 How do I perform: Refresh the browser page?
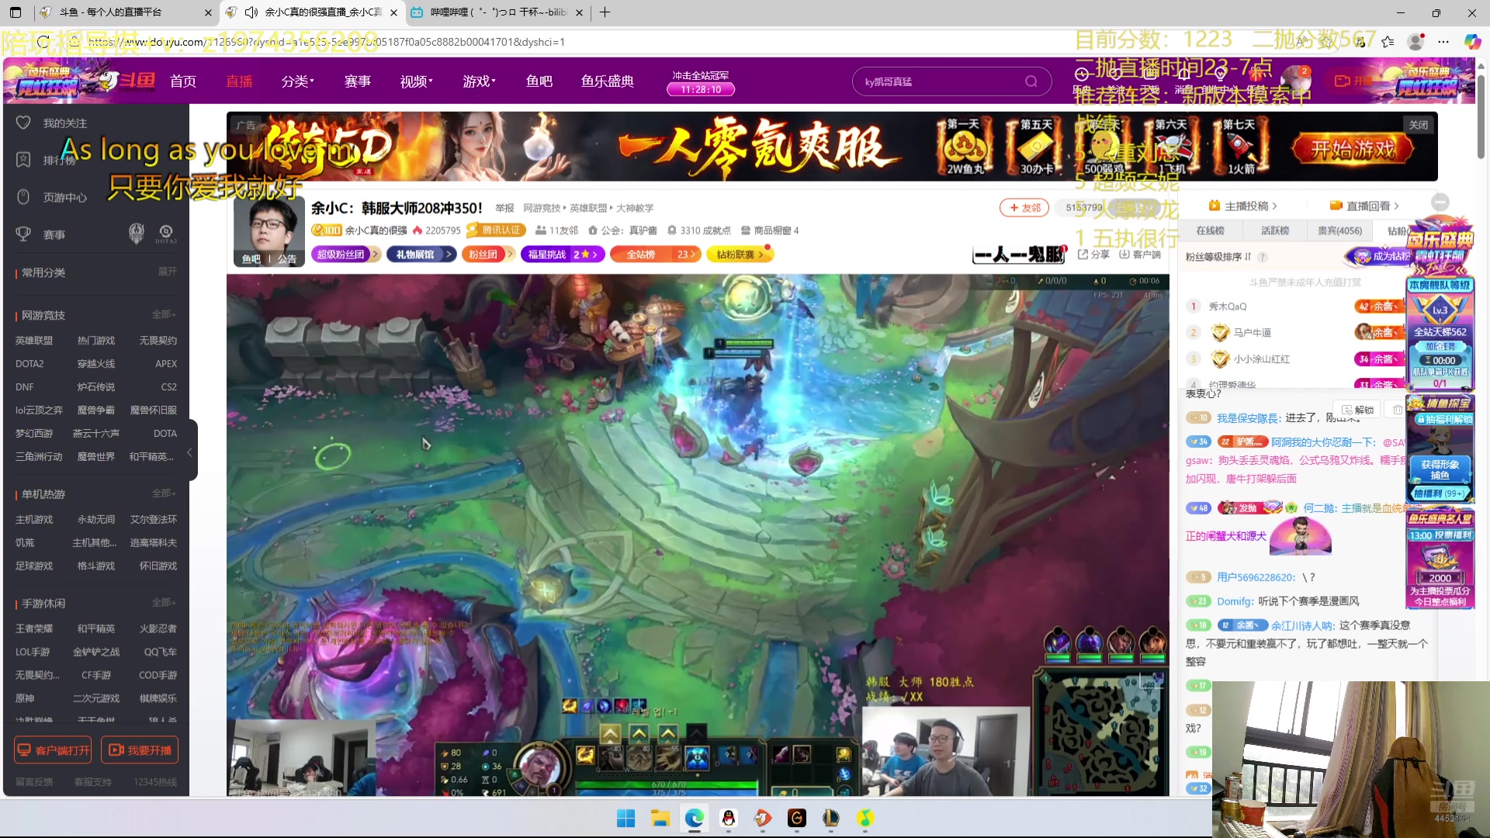43,42
